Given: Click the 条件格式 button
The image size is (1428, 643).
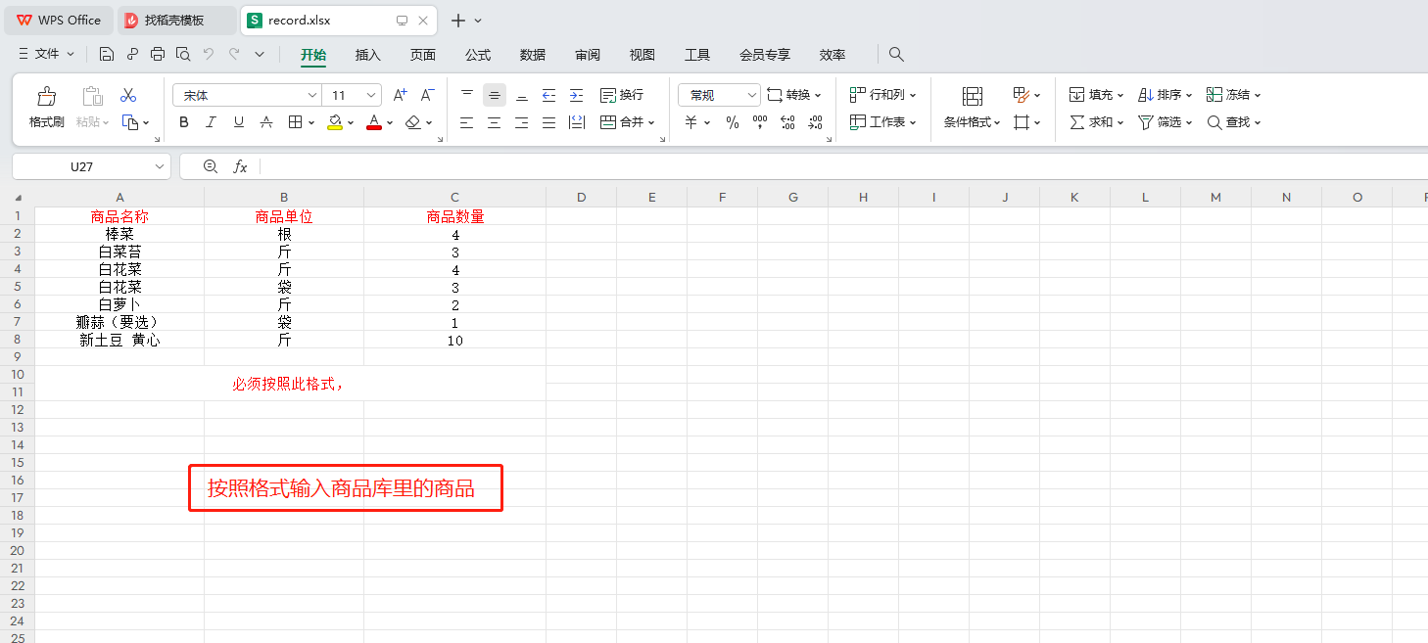Looking at the screenshot, I should pos(973,106).
